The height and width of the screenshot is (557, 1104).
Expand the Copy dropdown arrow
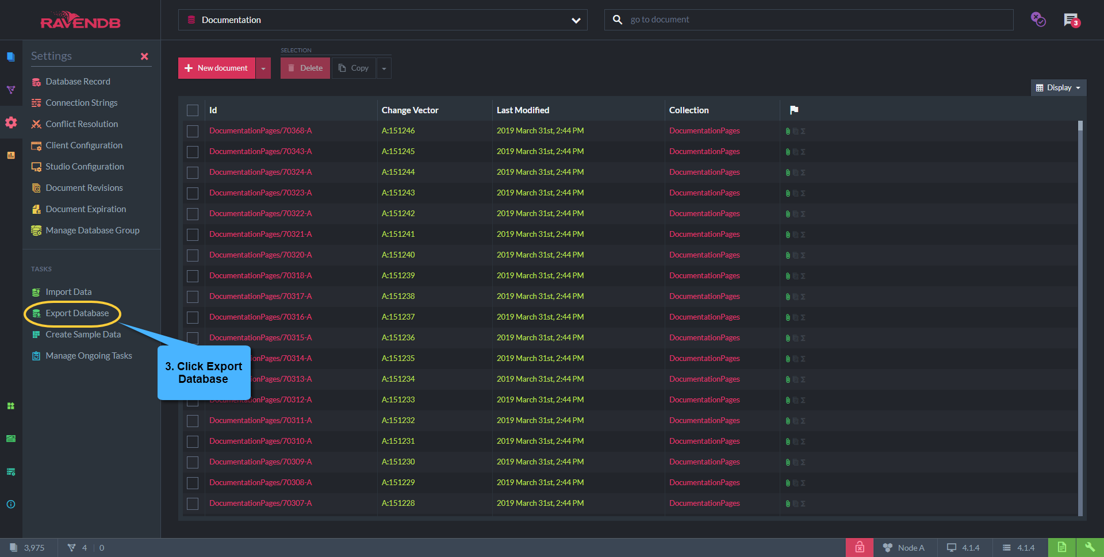[384, 68]
